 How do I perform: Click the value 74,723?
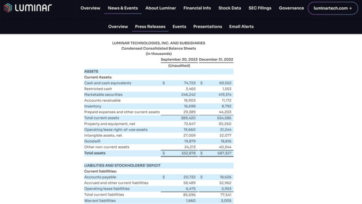(189, 83)
